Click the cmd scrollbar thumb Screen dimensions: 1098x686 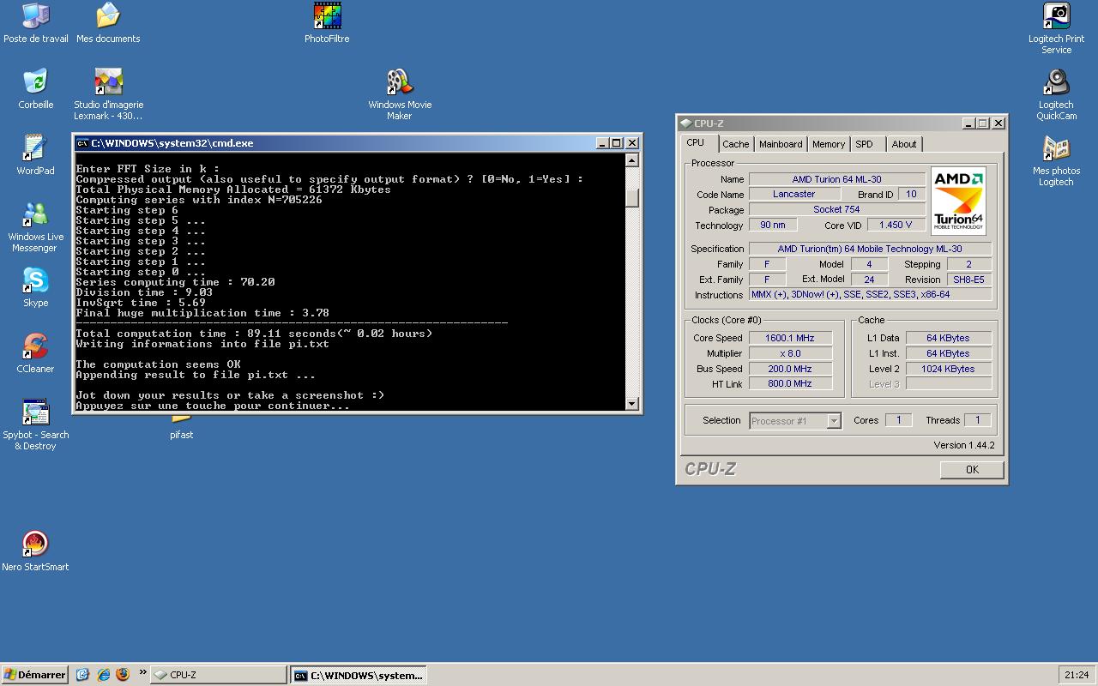tap(632, 197)
